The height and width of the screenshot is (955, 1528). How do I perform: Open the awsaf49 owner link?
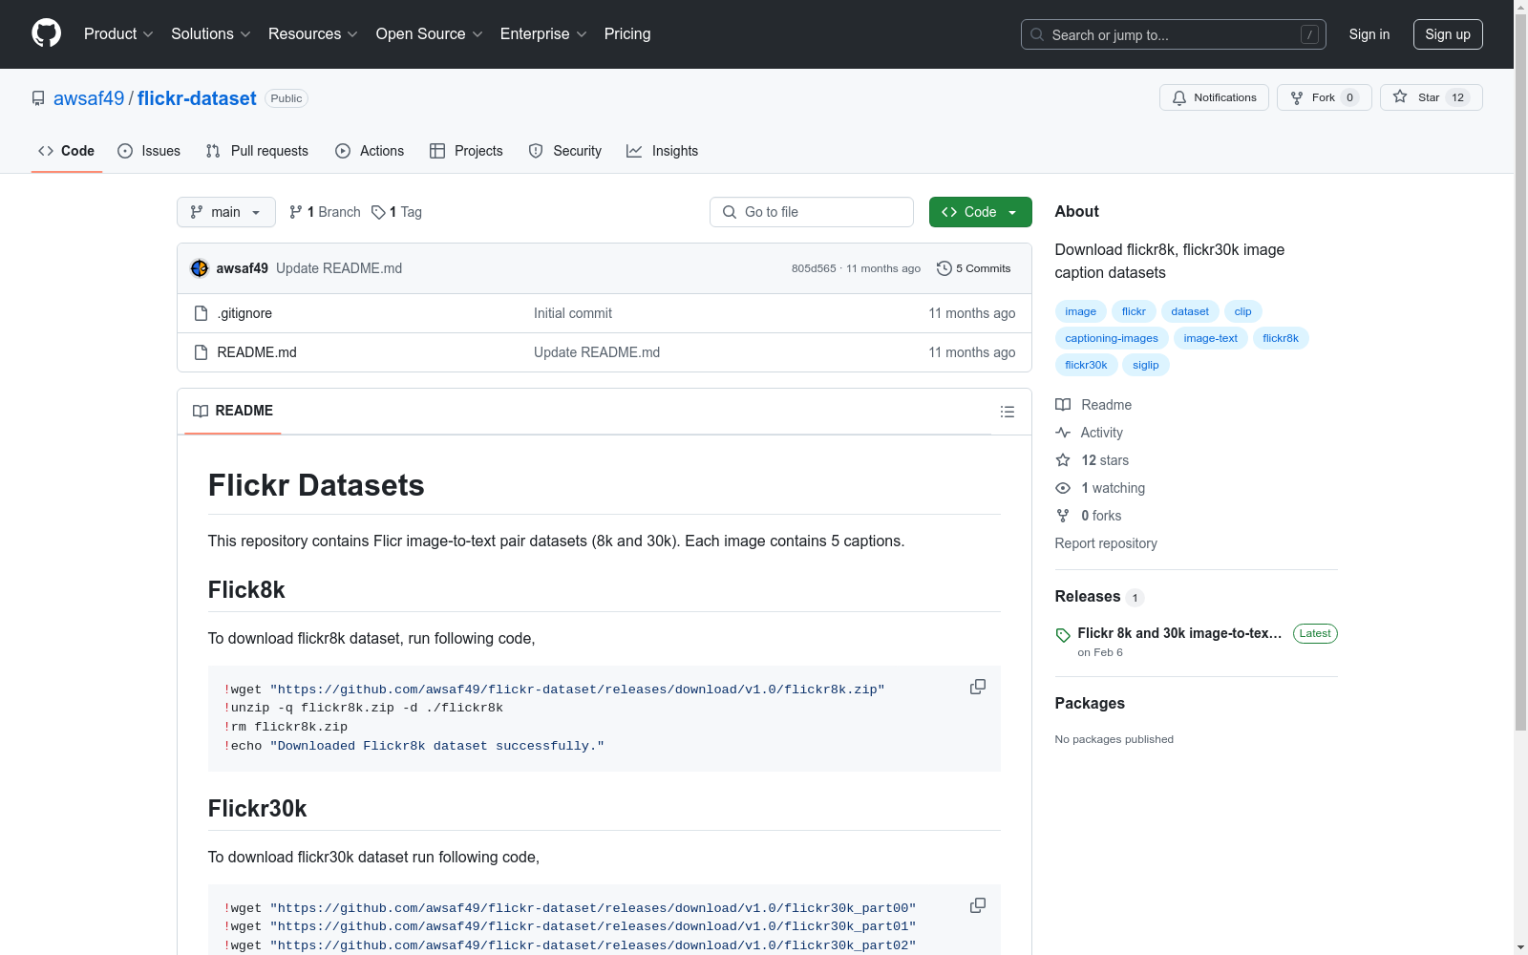point(89,98)
